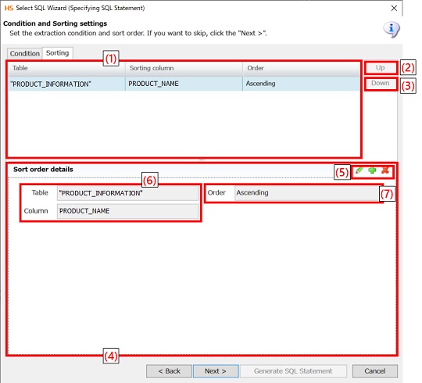Click the Down button
This screenshot has height=383, width=422.
point(381,84)
